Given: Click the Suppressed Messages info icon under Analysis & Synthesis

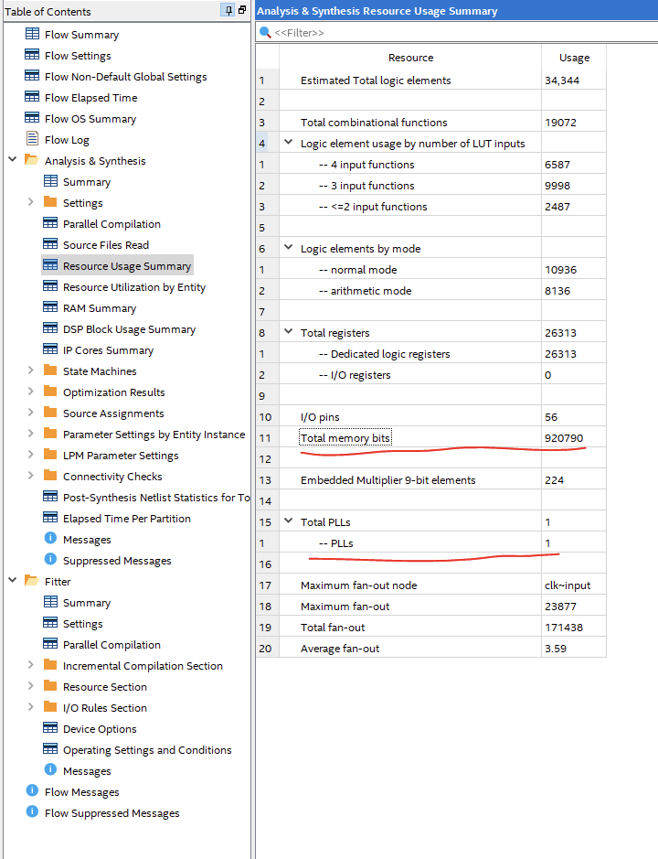Looking at the screenshot, I should (x=50, y=561).
